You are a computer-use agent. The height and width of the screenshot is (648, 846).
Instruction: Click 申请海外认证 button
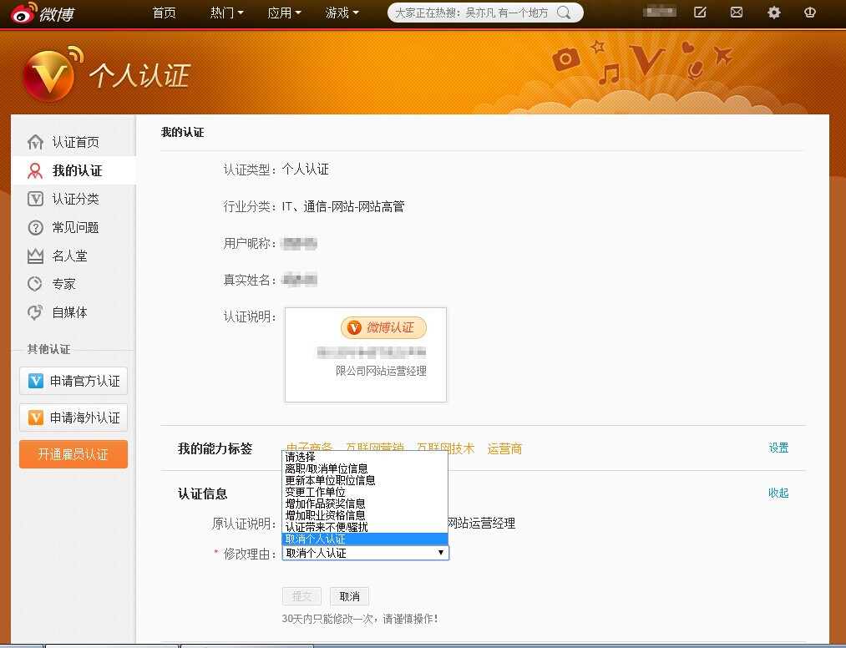click(73, 418)
